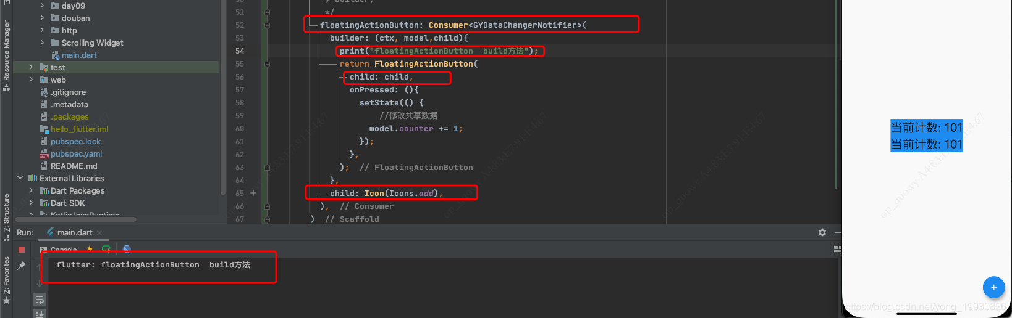
Task: Click the first counter text in simulator
Action: tap(926, 128)
